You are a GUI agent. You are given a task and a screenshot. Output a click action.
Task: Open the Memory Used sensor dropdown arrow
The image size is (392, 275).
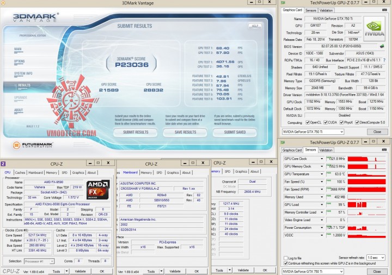(x=322, y=197)
